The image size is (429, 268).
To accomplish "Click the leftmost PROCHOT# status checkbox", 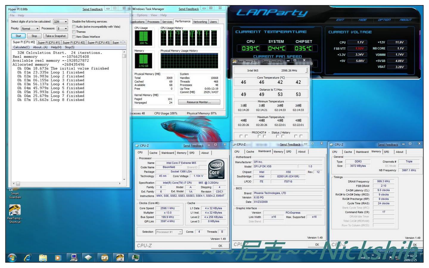I will (241, 136).
